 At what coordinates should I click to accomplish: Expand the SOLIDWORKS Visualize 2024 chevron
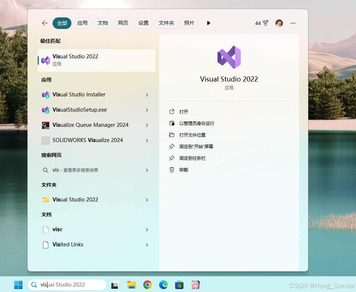tap(147, 141)
